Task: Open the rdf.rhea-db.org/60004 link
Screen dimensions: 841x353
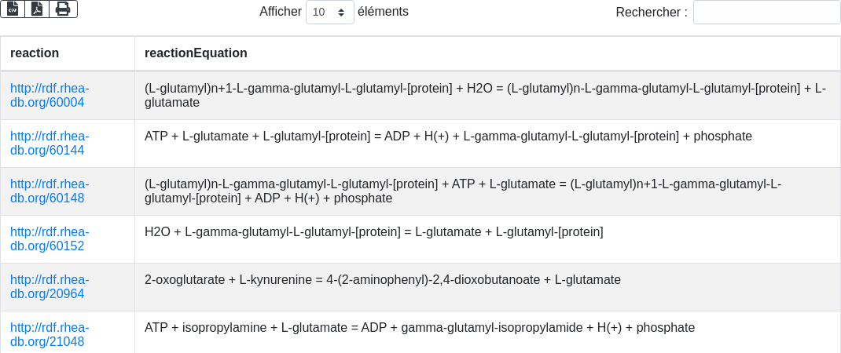Action: (x=49, y=95)
